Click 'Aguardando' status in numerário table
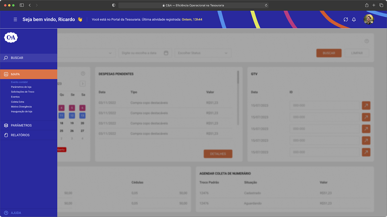387x217 pixels. [253, 204]
